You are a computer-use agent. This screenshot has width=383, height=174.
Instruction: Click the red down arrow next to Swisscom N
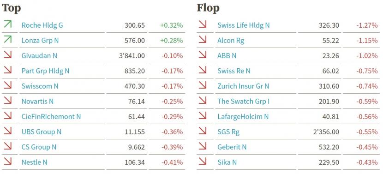tap(8, 85)
